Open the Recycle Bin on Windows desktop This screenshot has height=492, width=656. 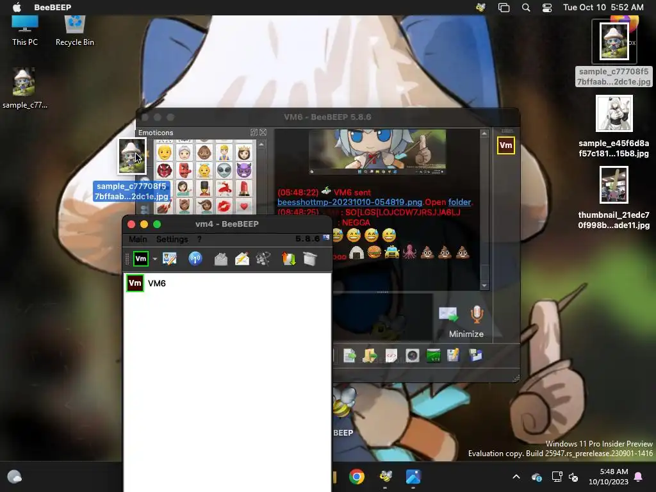pos(75,31)
